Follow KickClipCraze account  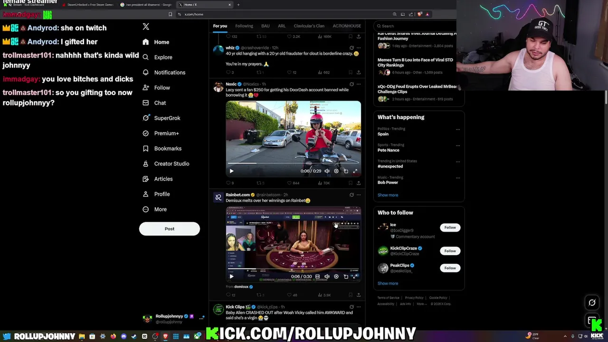pyautogui.click(x=450, y=251)
